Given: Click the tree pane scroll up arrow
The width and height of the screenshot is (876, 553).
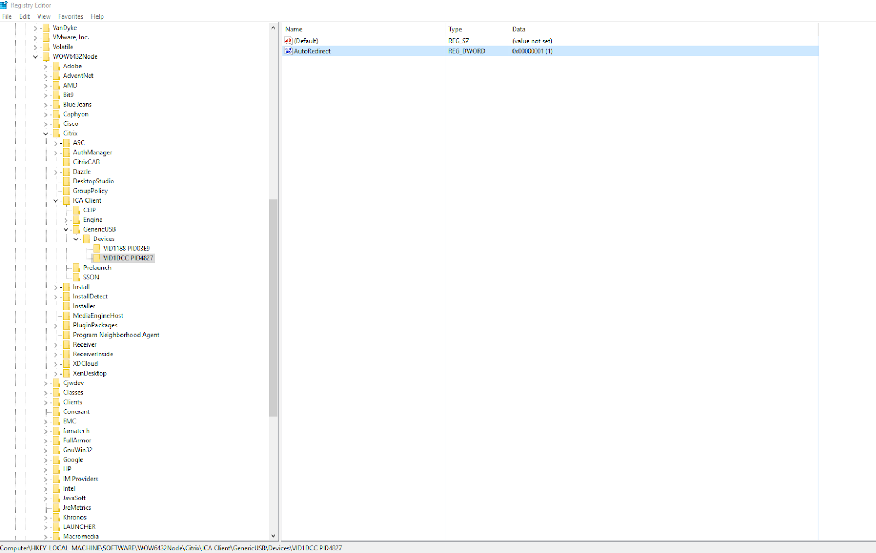Looking at the screenshot, I should (273, 27).
